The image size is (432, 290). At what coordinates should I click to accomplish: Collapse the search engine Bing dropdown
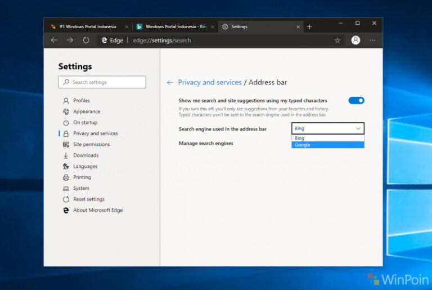point(328,128)
